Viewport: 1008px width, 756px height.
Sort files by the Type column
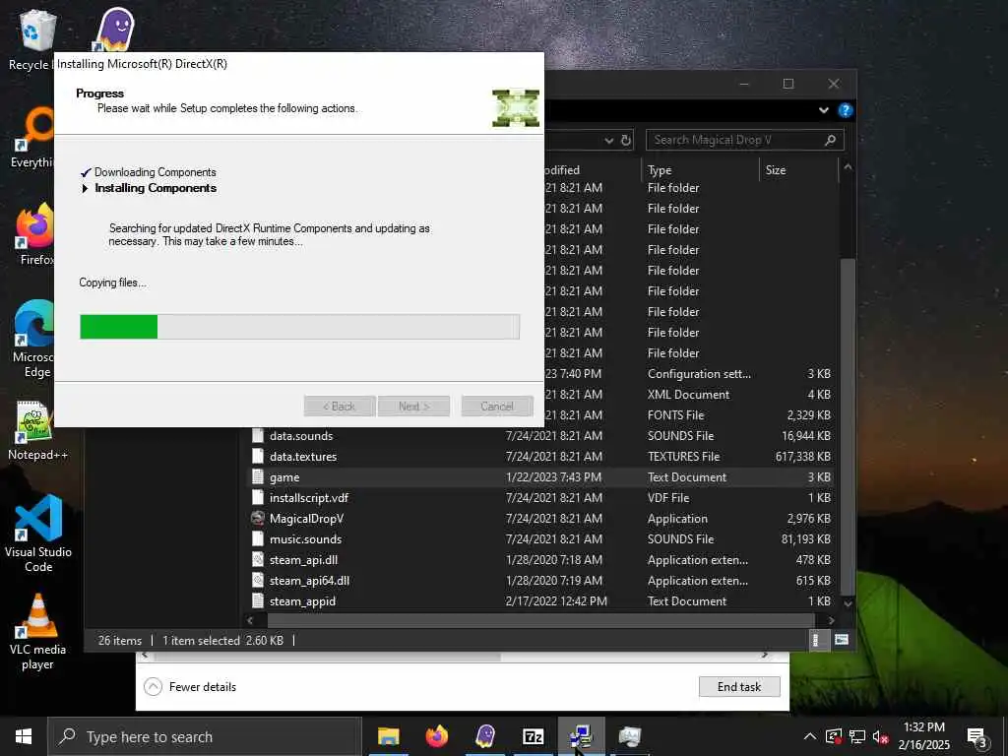[700, 169]
